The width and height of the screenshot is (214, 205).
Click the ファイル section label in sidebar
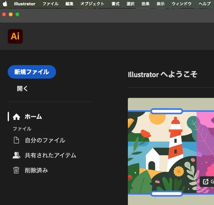point(22,129)
